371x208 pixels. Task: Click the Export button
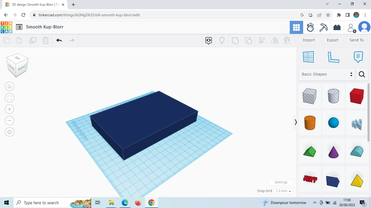pyautogui.click(x=332, y=40)
